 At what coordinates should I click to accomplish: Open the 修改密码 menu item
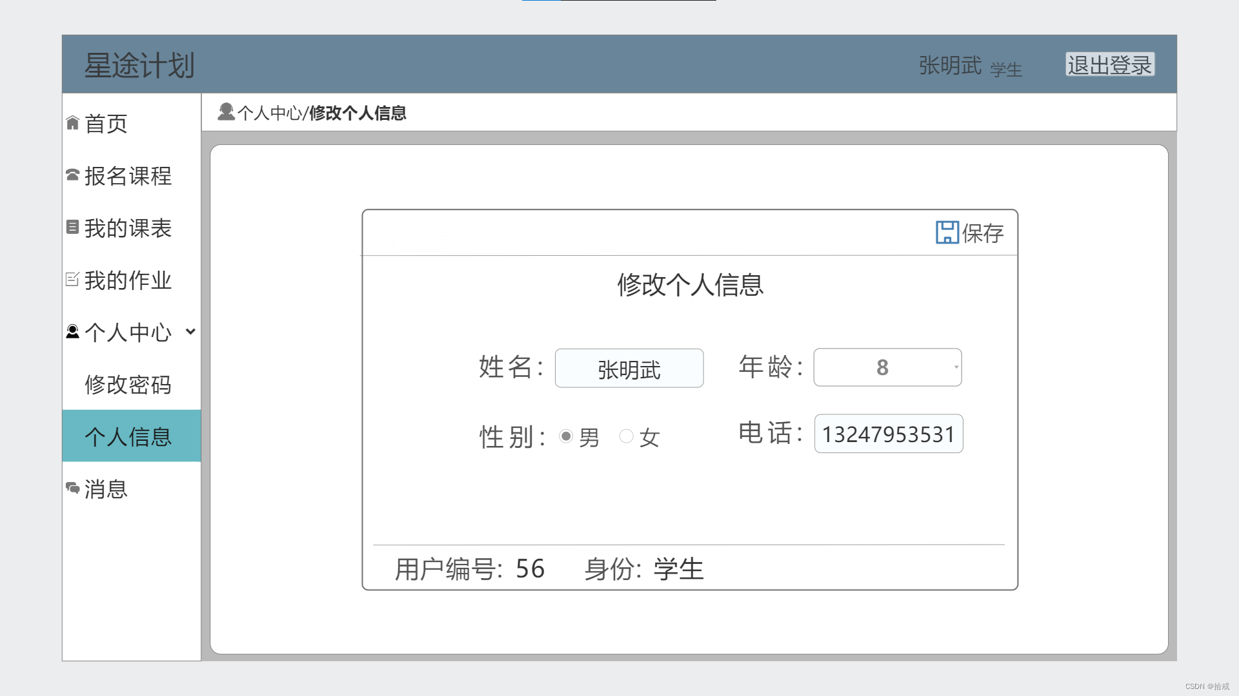pyautogui.click(x=128, y=385)
